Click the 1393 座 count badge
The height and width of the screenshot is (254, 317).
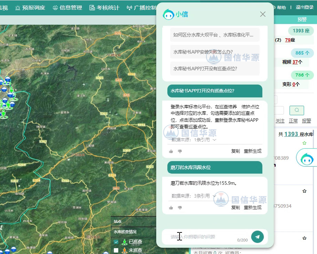click(301, 31)
